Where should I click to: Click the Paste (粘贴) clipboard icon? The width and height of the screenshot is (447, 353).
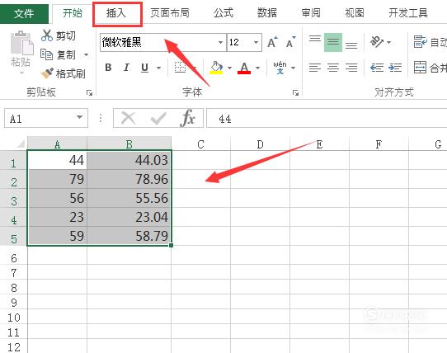coord(21,42)
